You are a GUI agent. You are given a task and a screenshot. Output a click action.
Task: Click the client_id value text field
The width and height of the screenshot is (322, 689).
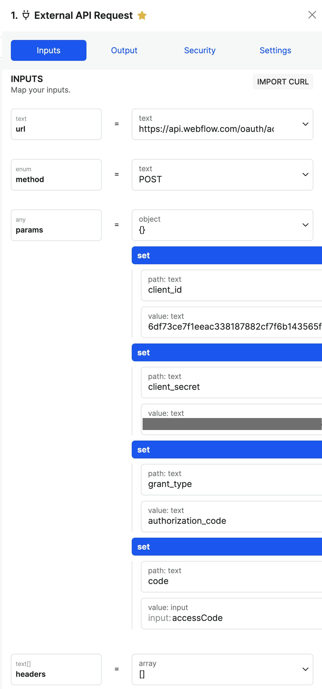point(231,322)
